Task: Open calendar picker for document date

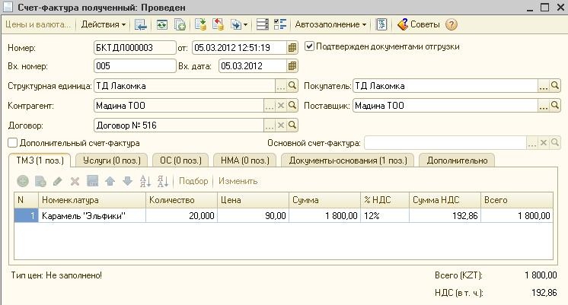Action: tap(292, 47)
